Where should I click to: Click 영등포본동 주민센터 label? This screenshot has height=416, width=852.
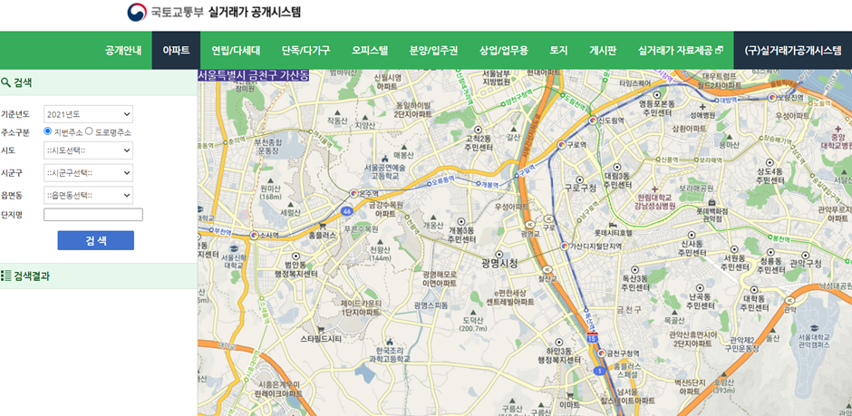click(x=656, y=108)
